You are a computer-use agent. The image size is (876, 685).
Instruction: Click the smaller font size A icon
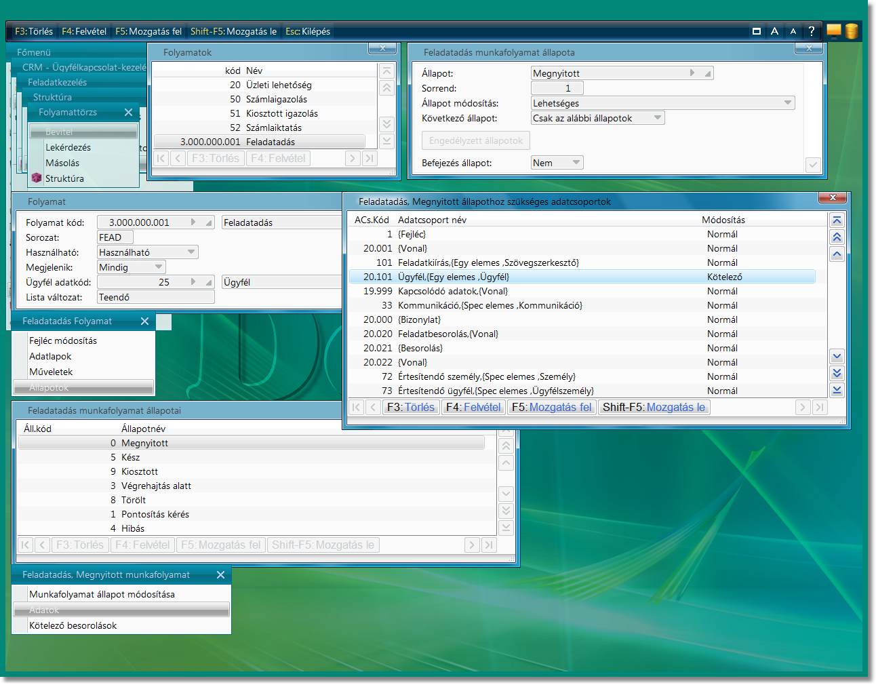pos(793,31)
